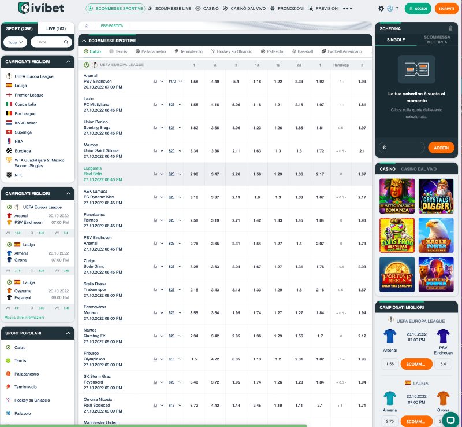Open statistics icon for Arsenal vs PSV Eindhoven
The height and width of the screenshot is (427, 462).
[x=155, y=82]
